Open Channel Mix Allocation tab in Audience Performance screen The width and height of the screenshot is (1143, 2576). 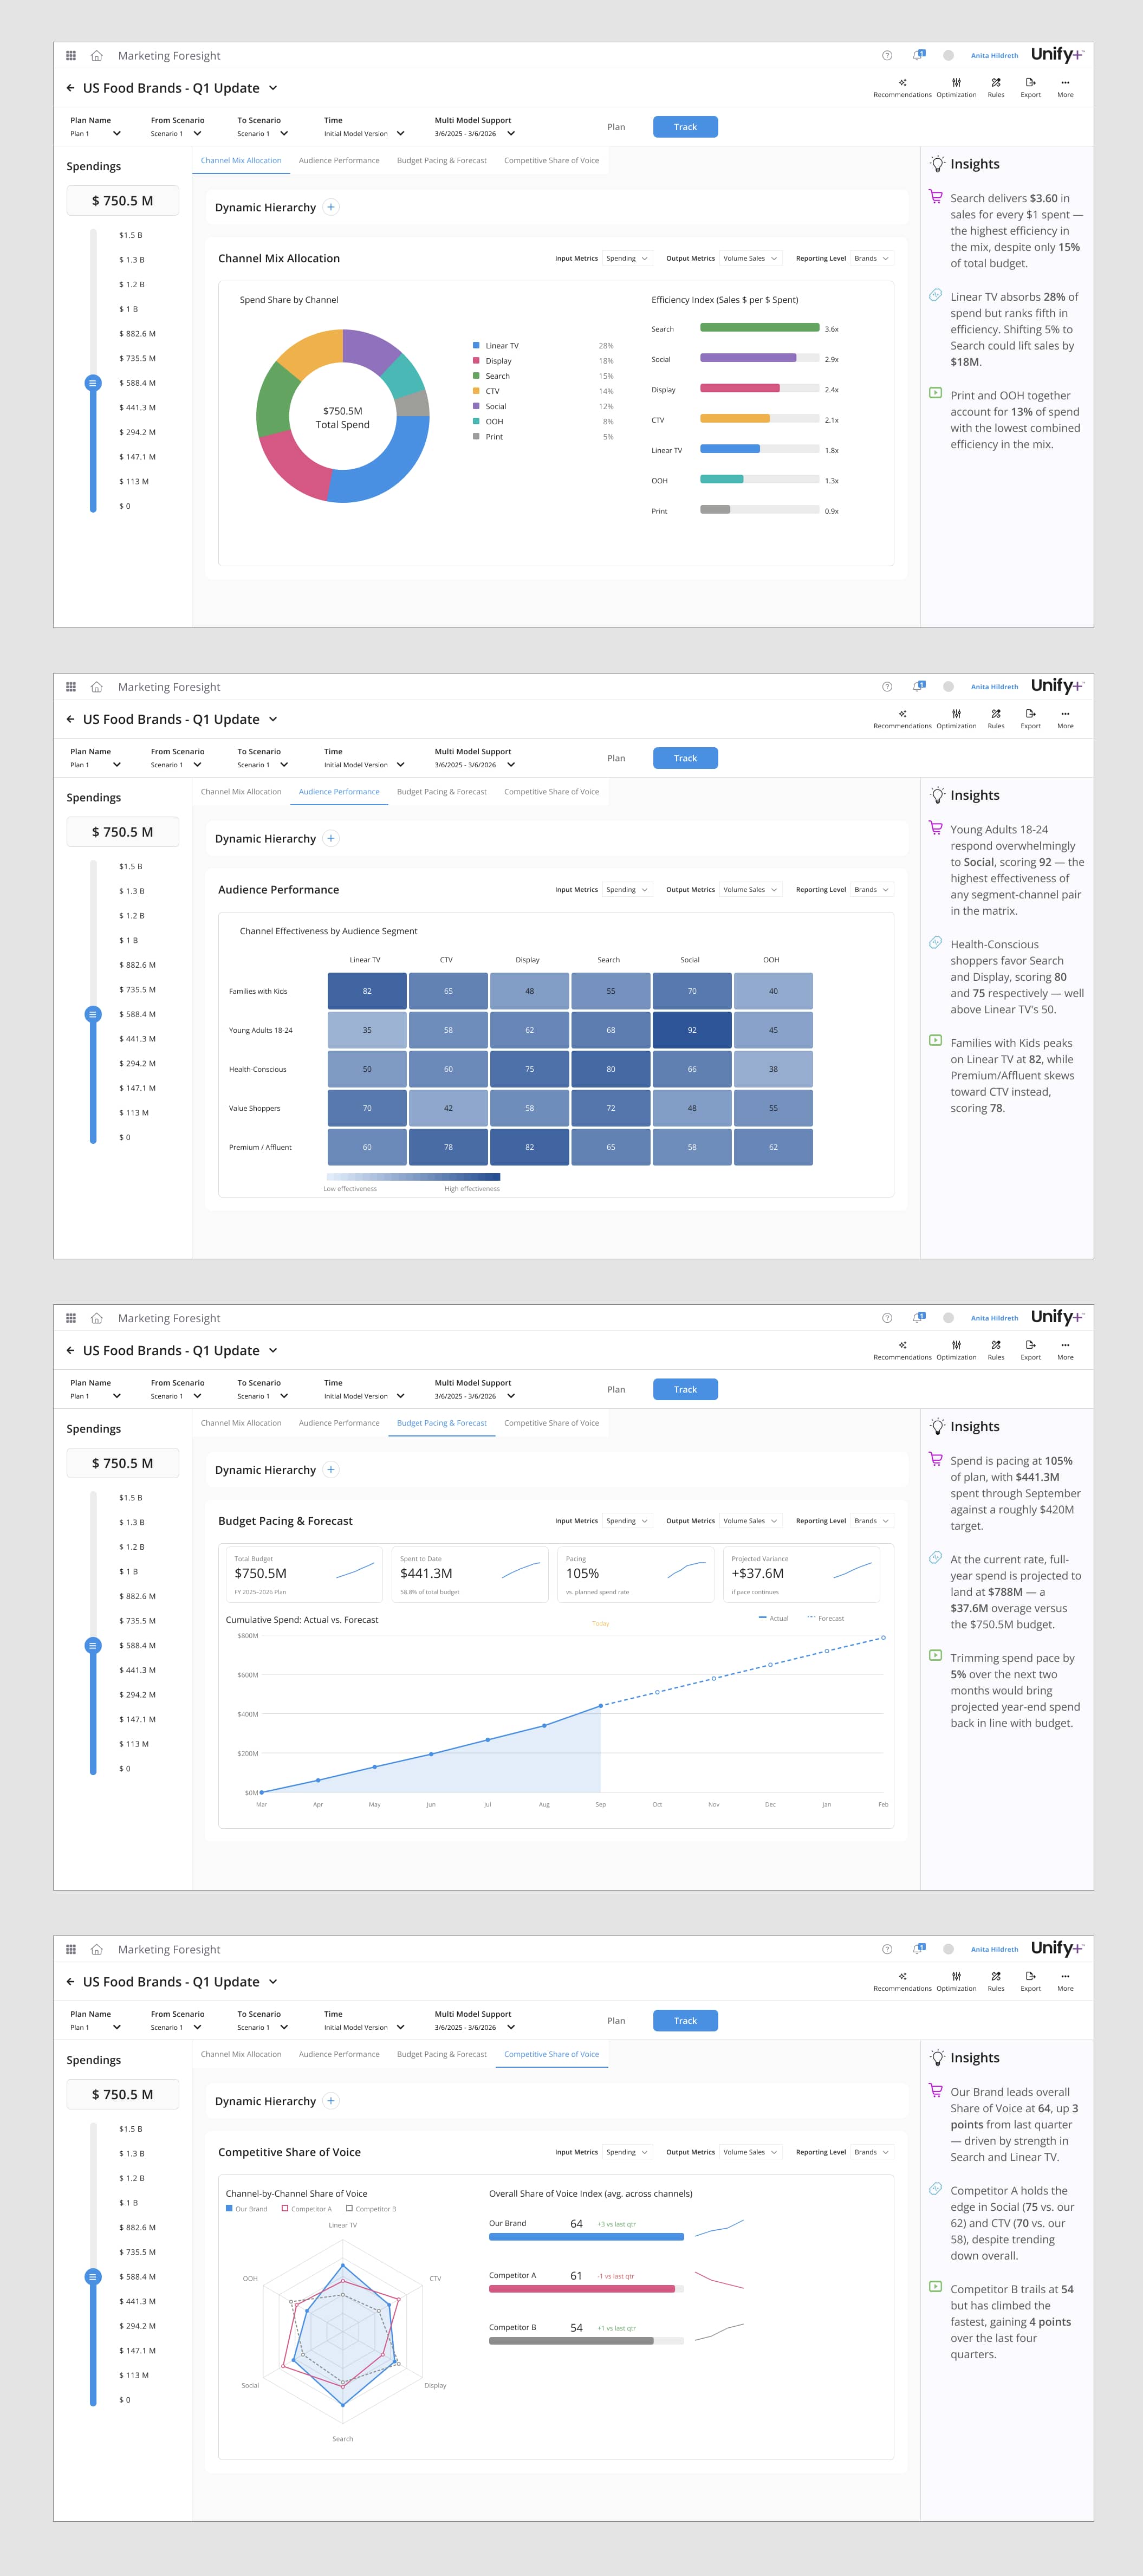[241, 791]
